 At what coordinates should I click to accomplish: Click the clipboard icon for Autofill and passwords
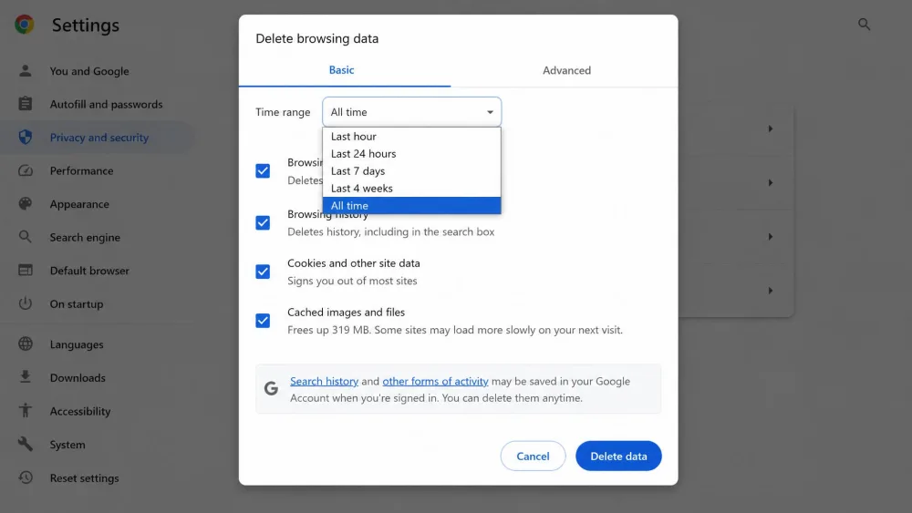[25, 104]
